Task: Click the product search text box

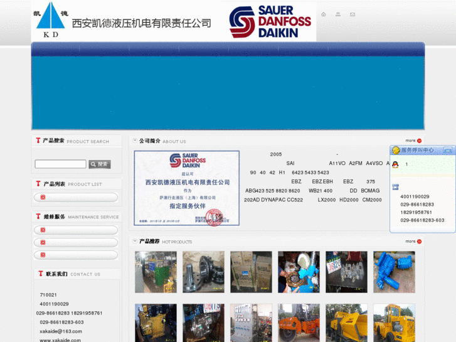Action: [60, 164]
